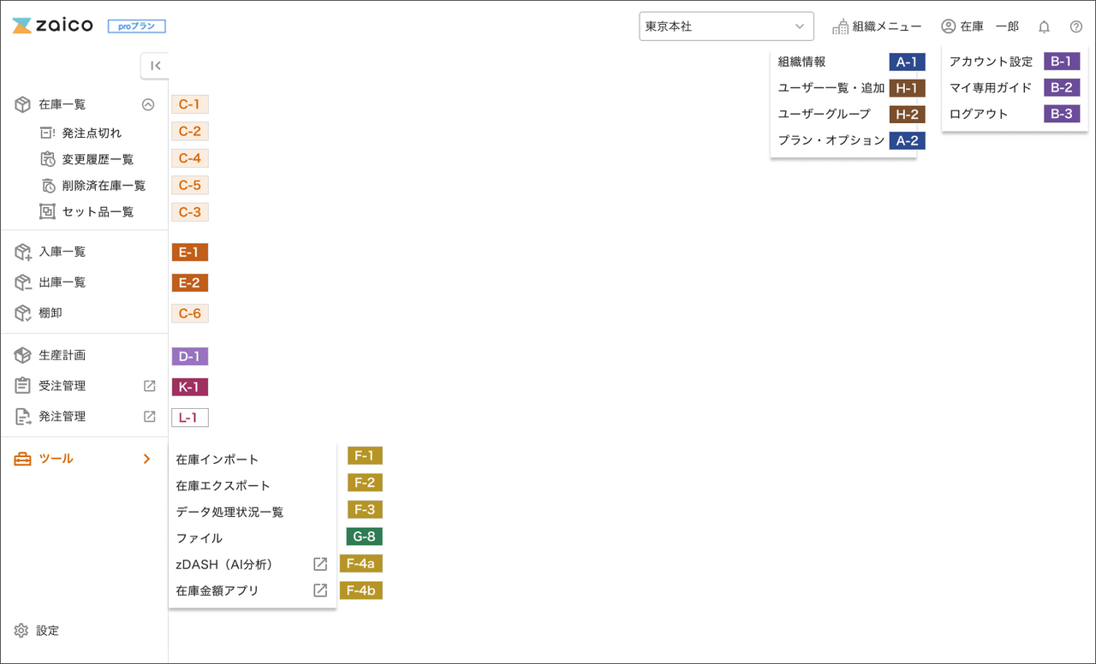Image resolution: width=1096 pixels, height=664 pixels.
Task: Collapse the 在庫一覧 submenu chevron
Action: 148,104
